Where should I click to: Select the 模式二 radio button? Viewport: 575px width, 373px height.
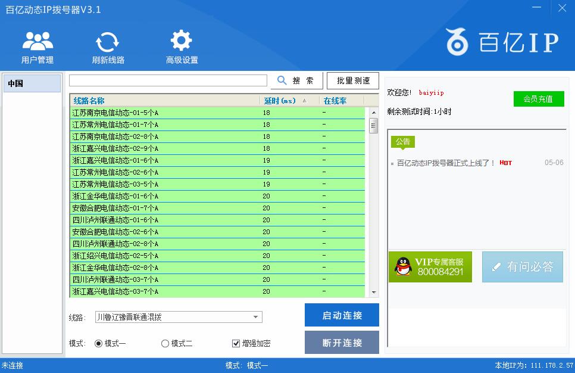[165, 343]
